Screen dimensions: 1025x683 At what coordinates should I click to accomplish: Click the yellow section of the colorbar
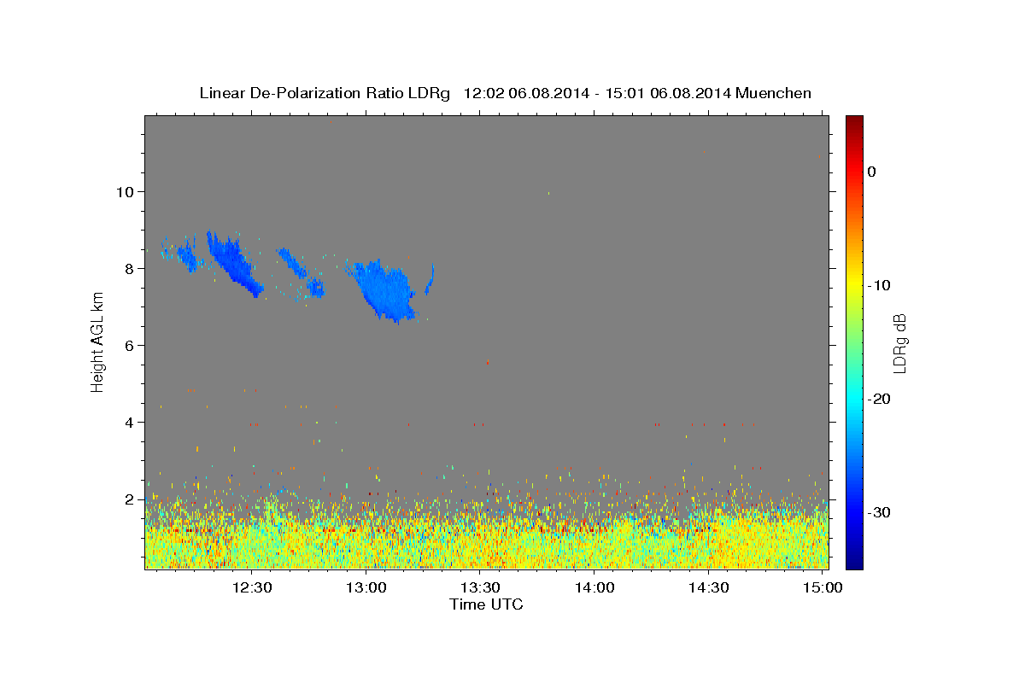pos(854,282)
